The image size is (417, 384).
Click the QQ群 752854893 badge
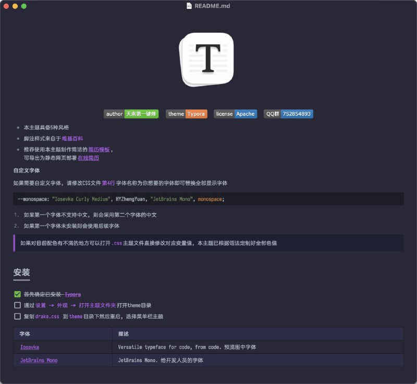[x=288, y=114]
